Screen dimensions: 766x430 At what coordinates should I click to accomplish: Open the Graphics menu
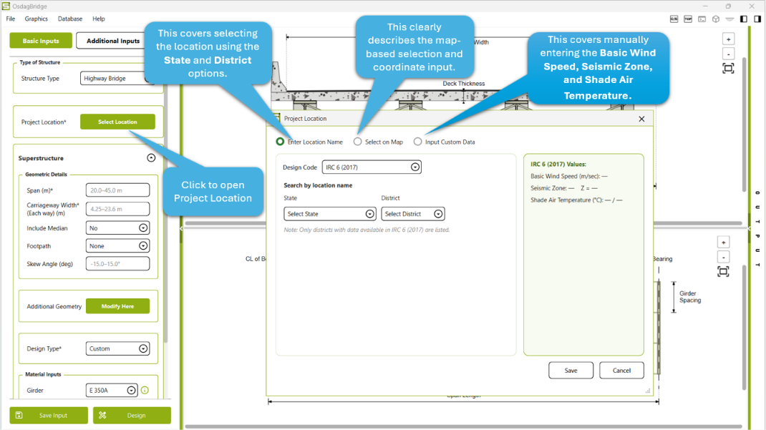(x=36, y=19)
